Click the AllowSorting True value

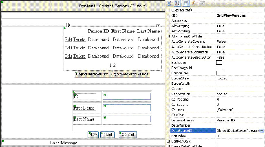(221, 31)
